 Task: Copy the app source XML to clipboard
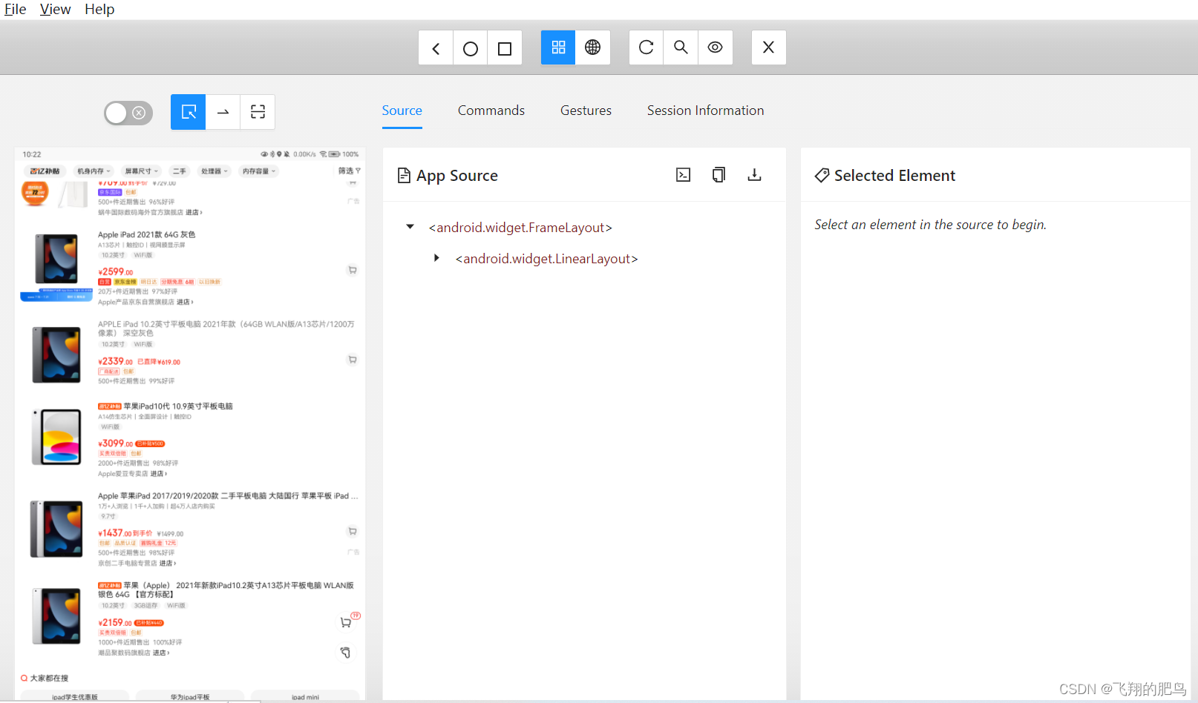(x=718, y=174)
